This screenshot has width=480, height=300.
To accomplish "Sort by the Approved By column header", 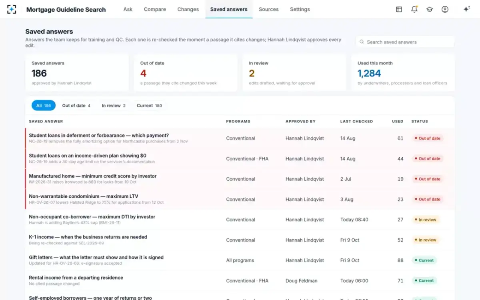I will click(300, 121).
